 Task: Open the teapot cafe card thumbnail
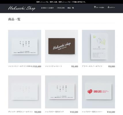(99, 46)
